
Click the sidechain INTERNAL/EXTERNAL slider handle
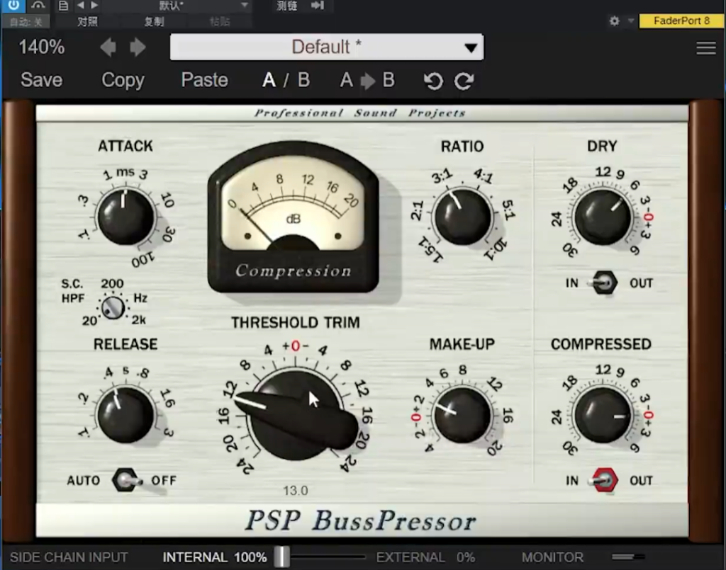coord(281,557)
